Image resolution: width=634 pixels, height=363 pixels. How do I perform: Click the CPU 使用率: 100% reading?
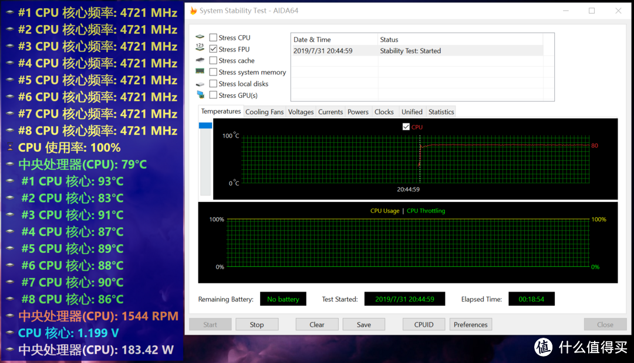coord(69,148)
